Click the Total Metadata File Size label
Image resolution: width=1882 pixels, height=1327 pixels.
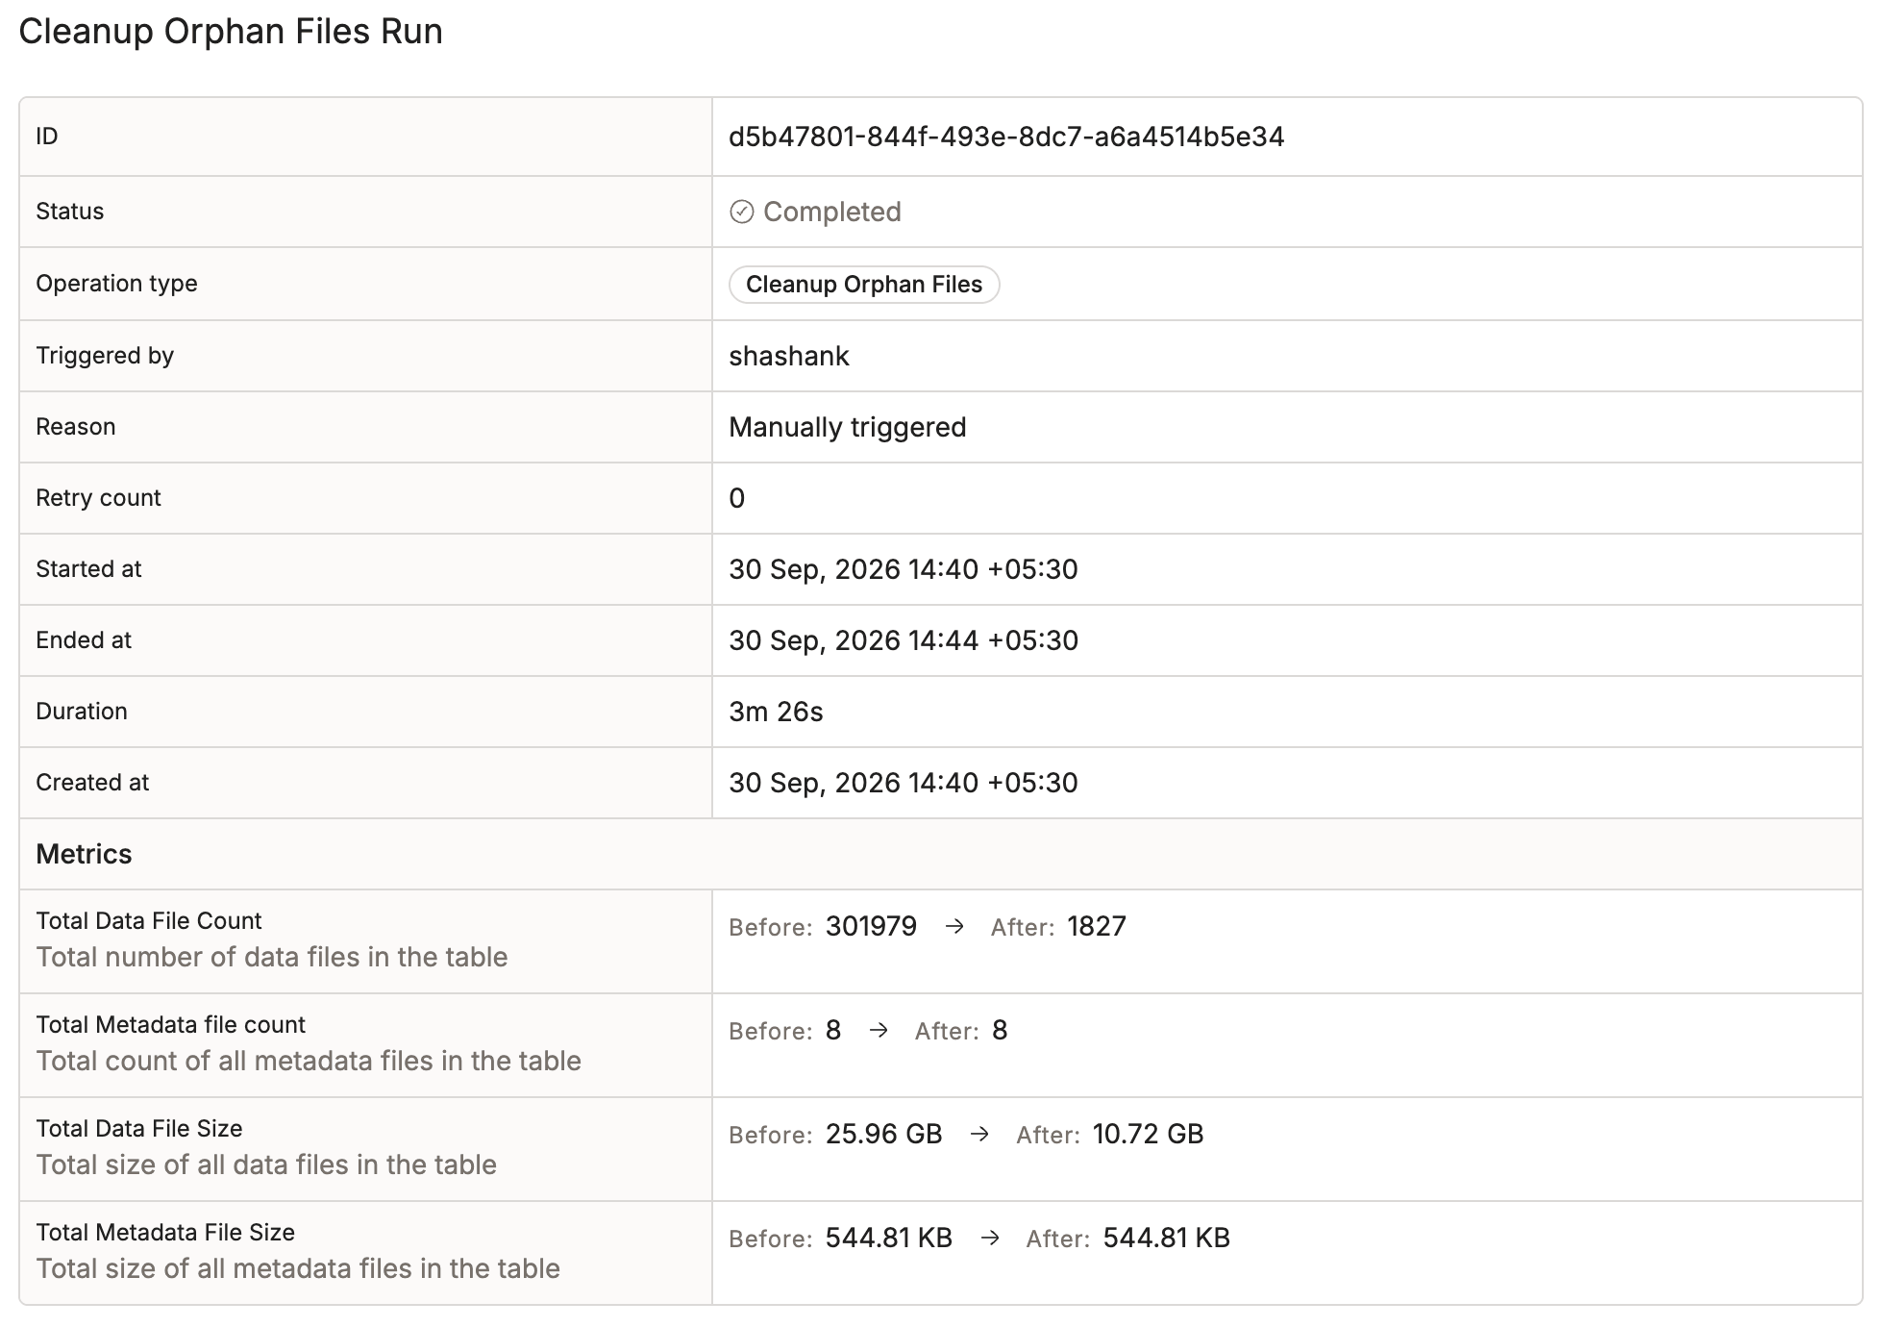click(x=165, y=1232)
